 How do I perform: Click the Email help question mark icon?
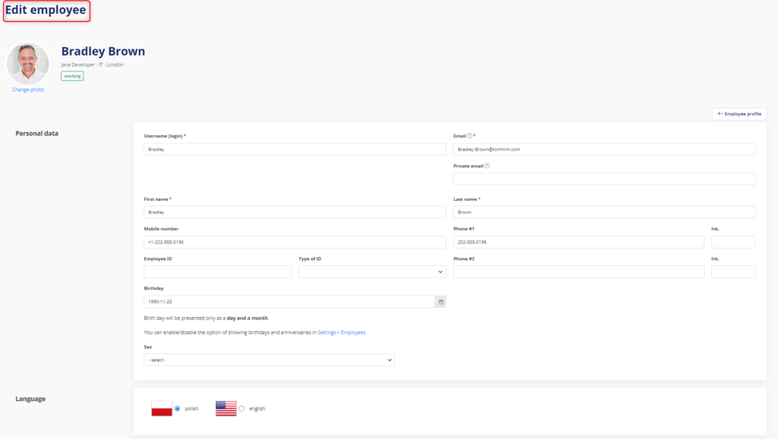tap(470, 136)
